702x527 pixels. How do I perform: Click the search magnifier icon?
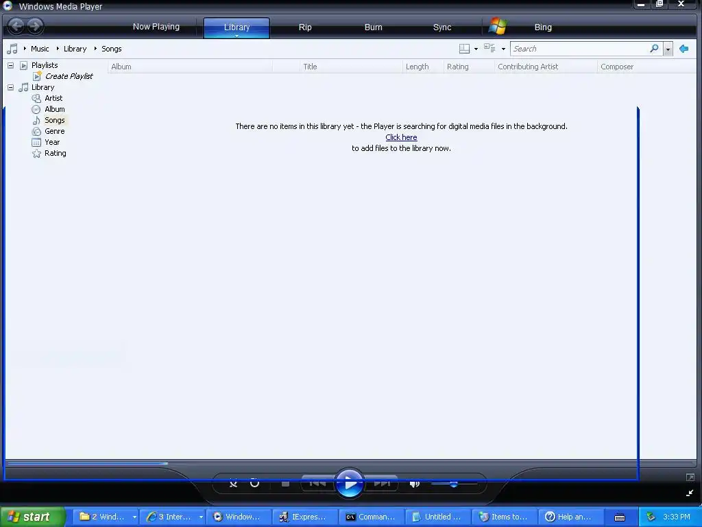pos(654,49)
